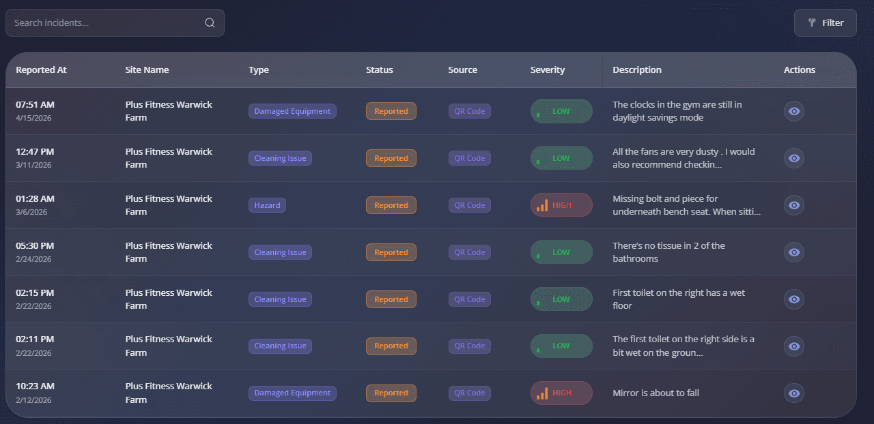Click HIGH severity badge in 10:23 AM row
The image size is (874, 424).
pyautogui.click(x=561, y=393)
